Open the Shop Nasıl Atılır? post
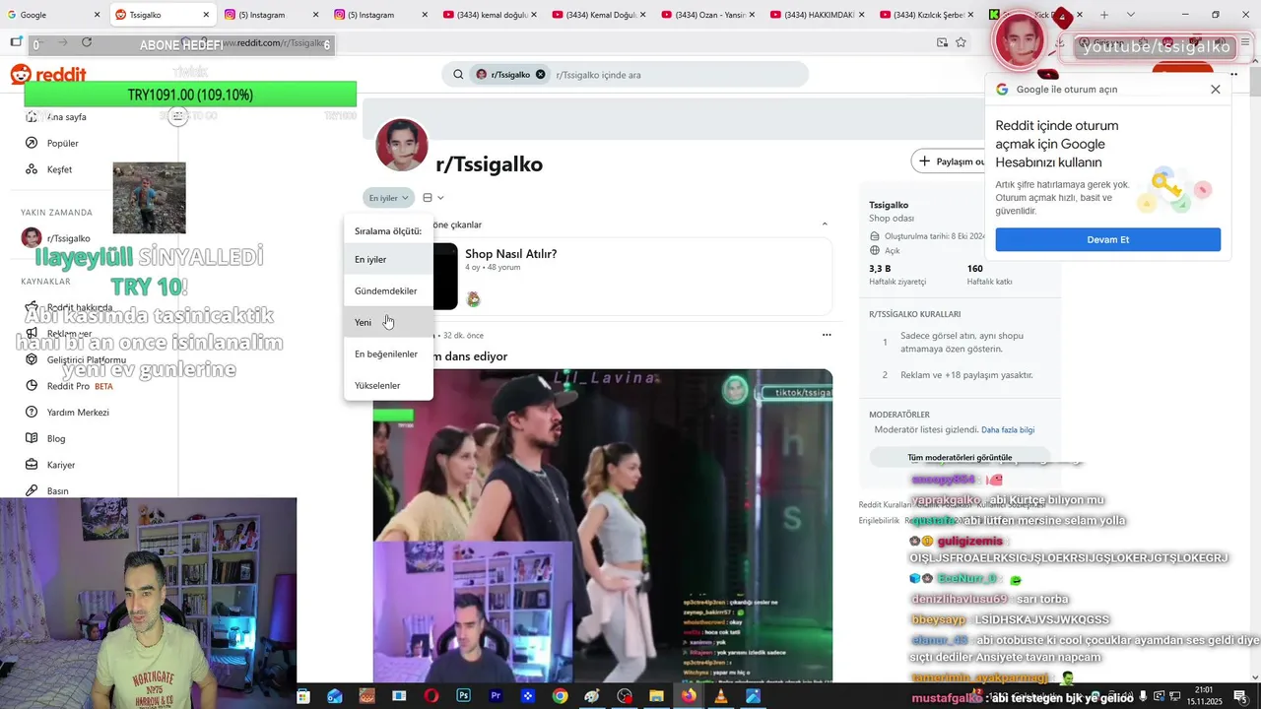The image size is (1261, 709). tap(510, 254)
